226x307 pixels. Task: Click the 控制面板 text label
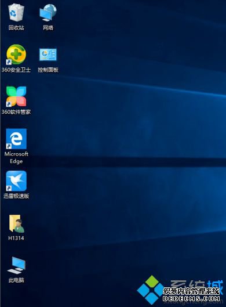point(48,70)
